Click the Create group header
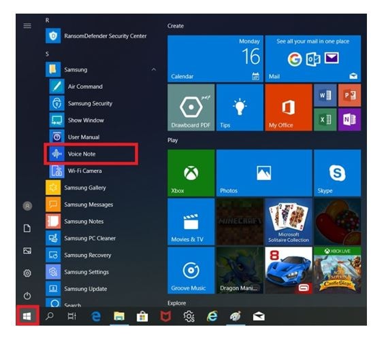Screen dimensions: 386x344 pos(176,26)
